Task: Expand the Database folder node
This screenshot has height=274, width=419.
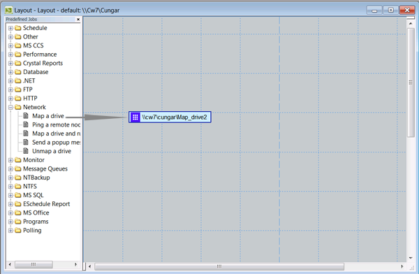Action: 10,72
